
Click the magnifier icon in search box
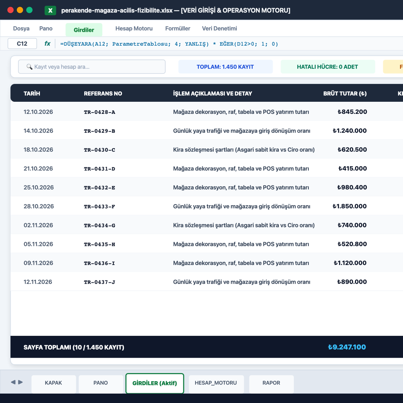coord(30,67)
